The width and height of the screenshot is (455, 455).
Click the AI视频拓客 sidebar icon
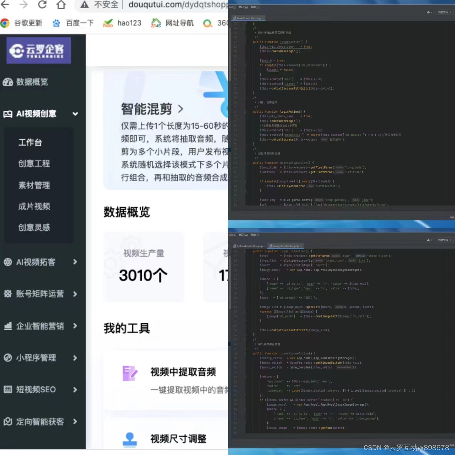tap(8, 262)
